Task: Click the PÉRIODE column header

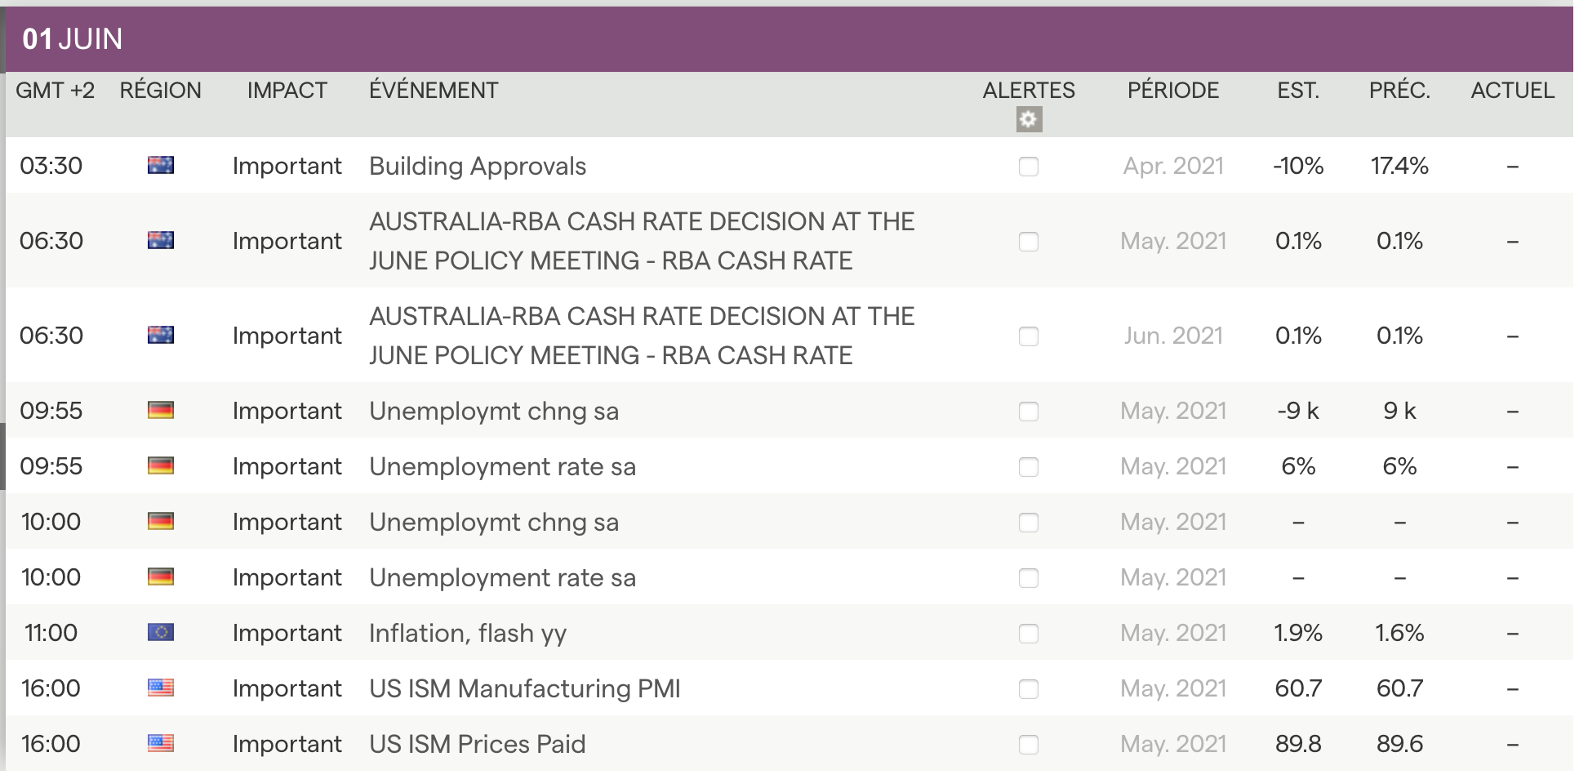Action: click(x=1172, y=91)
